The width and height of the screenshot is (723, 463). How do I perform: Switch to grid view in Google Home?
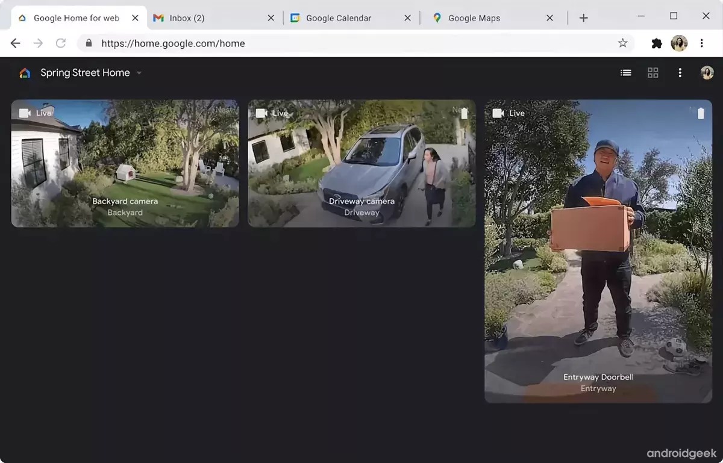point(653,72)
